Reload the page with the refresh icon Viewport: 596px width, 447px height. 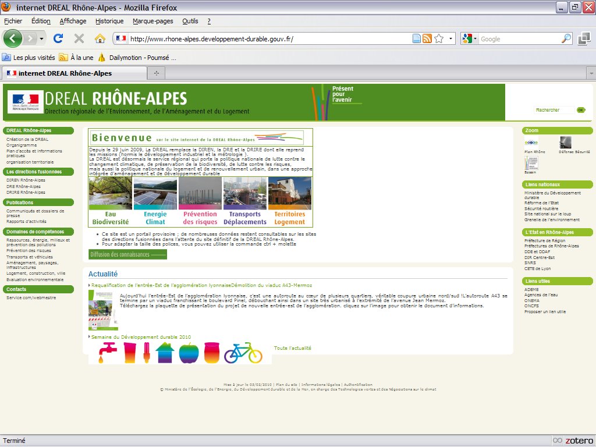click(58, 39)
